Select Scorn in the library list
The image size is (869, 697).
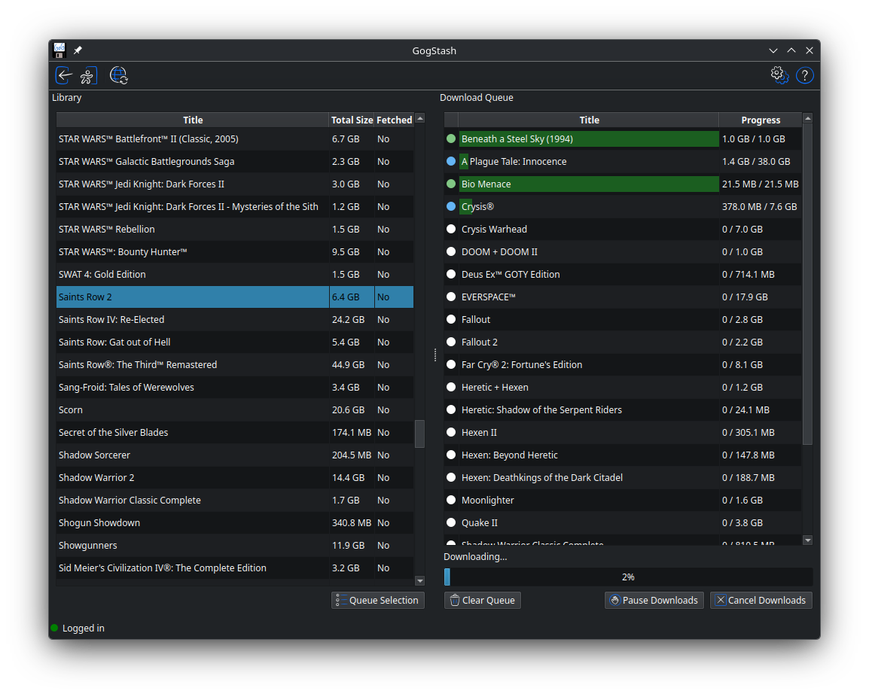click(x=235, y=410)
